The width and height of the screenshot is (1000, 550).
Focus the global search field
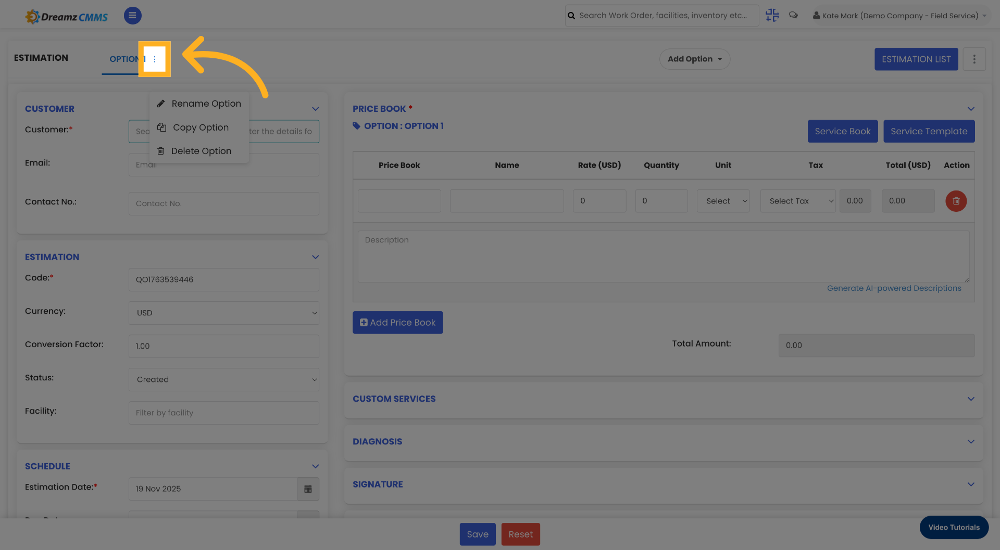coord(662,16)
